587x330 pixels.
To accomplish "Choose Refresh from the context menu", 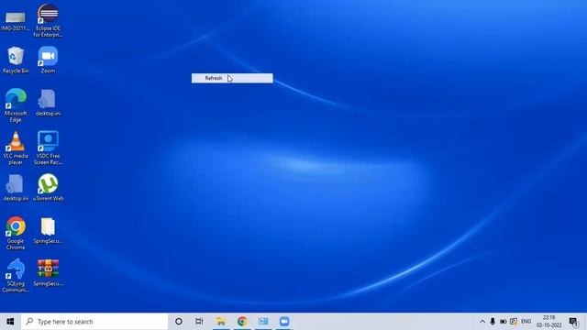I will tap(232, 78).
